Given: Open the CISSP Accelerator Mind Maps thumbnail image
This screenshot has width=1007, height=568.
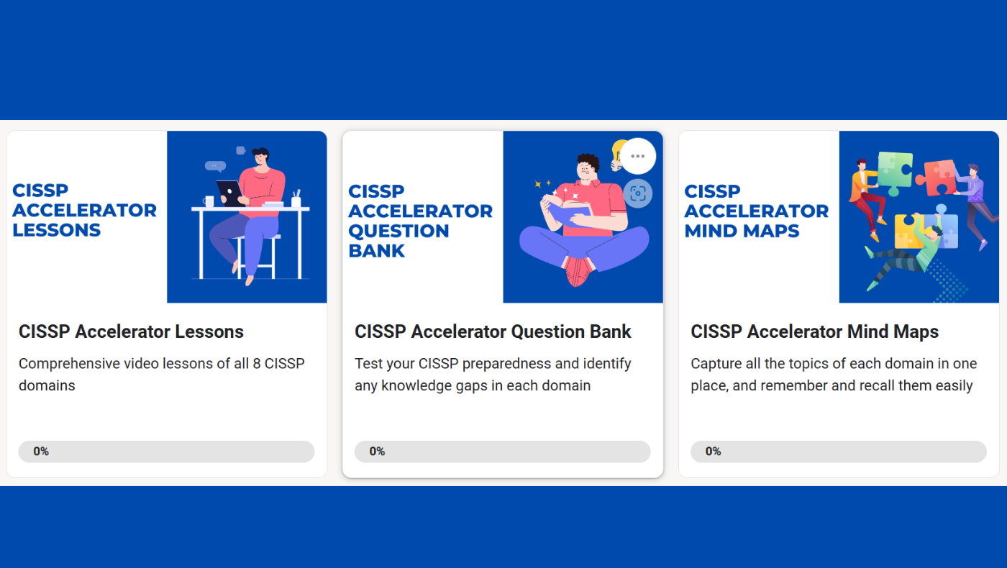Looking at the screenshot, I should pyautogui.click(x=919, y=216).
